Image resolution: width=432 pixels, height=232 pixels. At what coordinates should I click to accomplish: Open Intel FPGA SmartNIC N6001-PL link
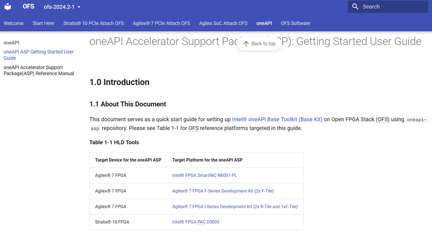205,175
